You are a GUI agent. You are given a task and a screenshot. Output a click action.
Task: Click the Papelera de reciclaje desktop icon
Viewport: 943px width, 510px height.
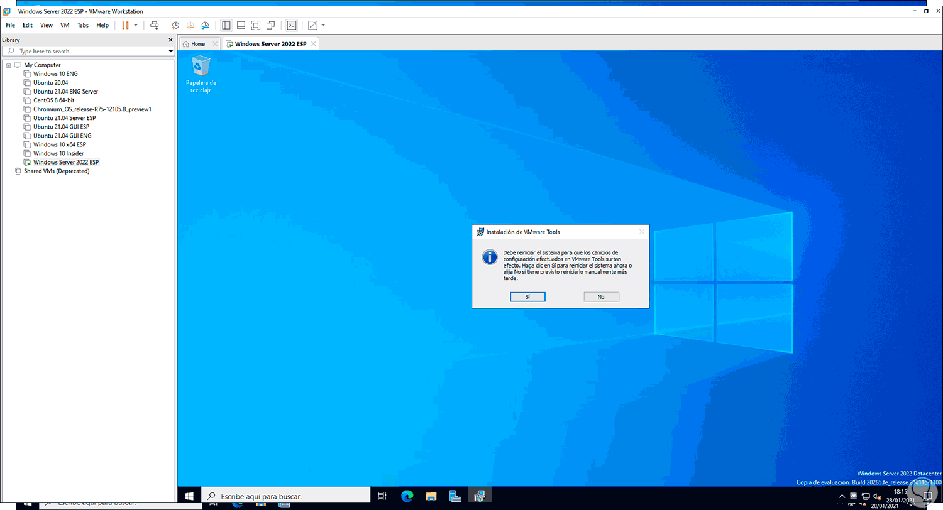(x=201, y=74)
